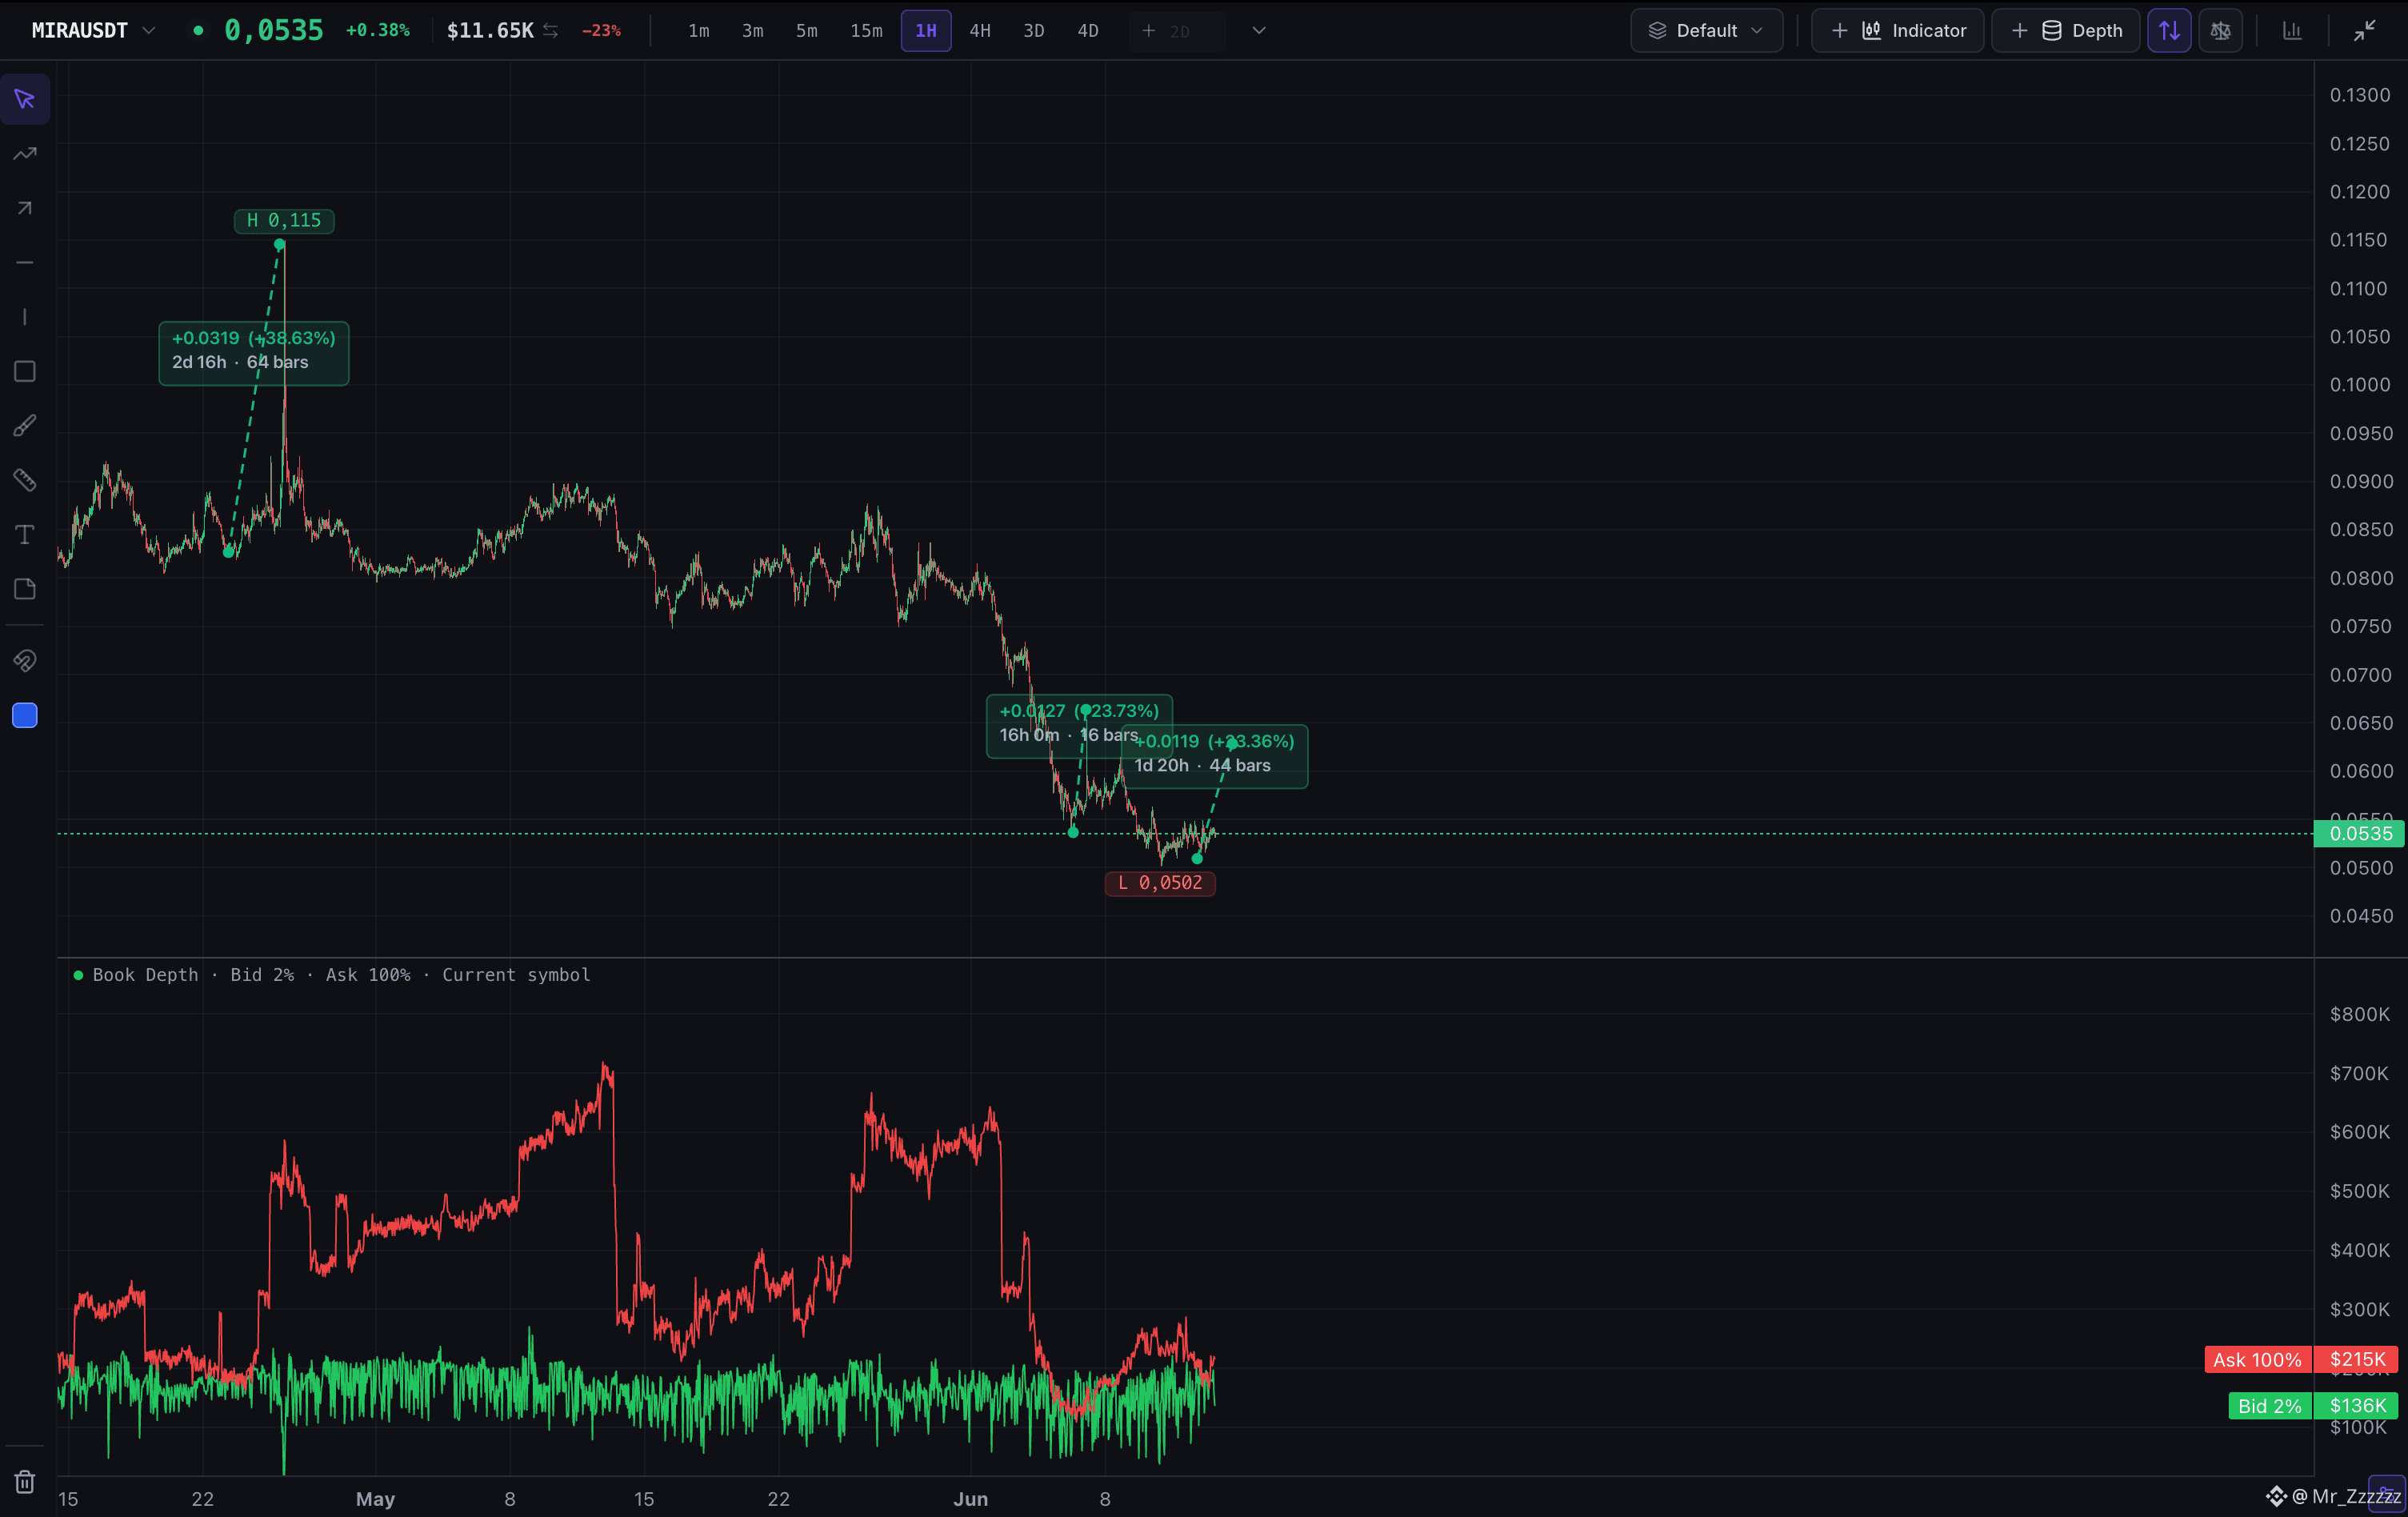Click the $11.65K volume readout

point(490,31)
